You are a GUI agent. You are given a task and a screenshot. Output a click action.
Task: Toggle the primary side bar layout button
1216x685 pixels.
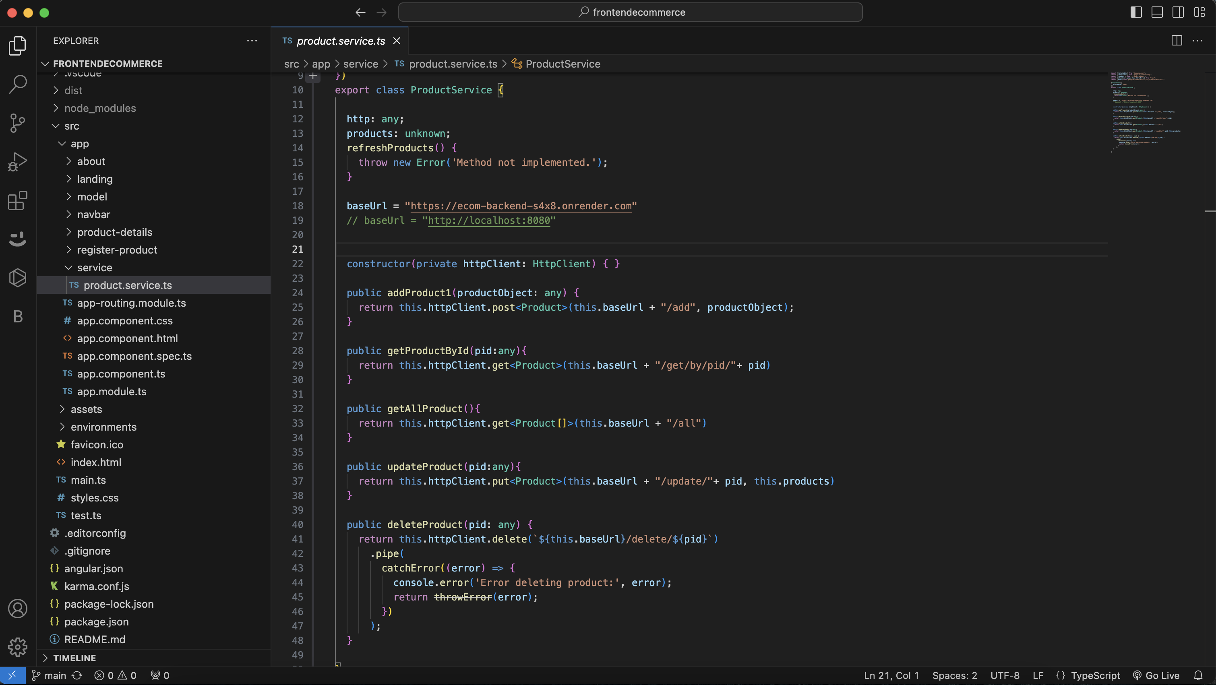[x=1136, y=12]
